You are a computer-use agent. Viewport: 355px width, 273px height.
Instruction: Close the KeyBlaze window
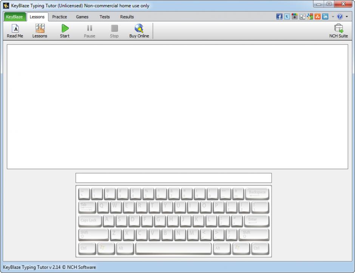point(343,4)
